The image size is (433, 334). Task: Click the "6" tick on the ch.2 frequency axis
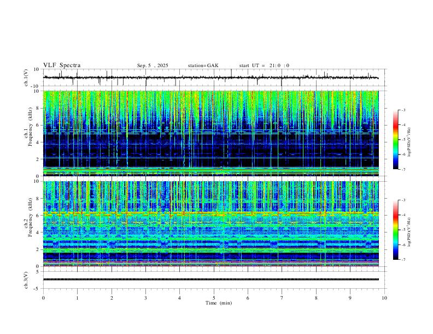tap(38, 216)
